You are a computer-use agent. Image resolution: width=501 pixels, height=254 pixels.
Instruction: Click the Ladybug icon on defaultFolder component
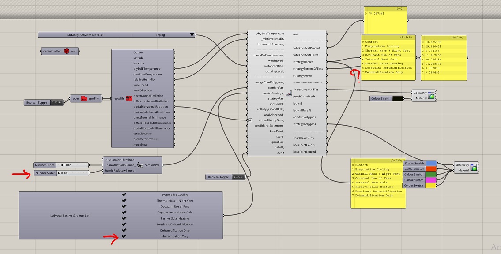67,51
